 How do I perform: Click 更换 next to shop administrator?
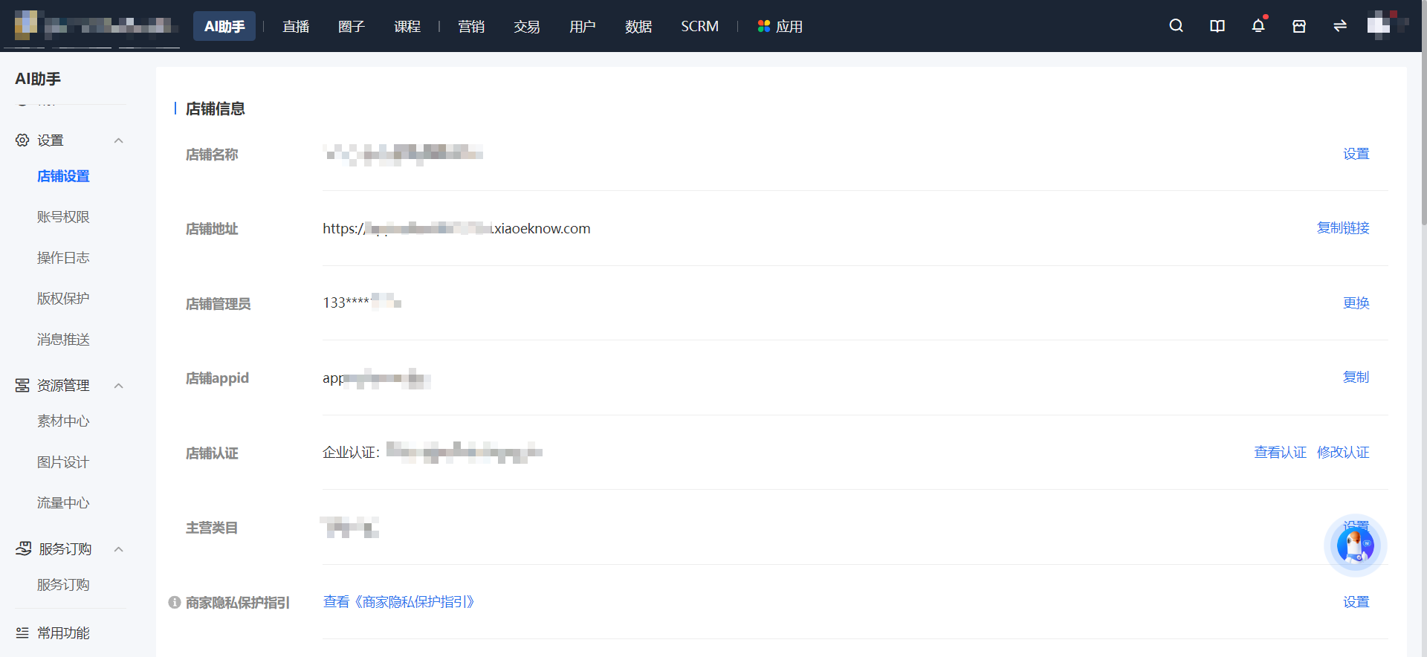point(1356,303)
